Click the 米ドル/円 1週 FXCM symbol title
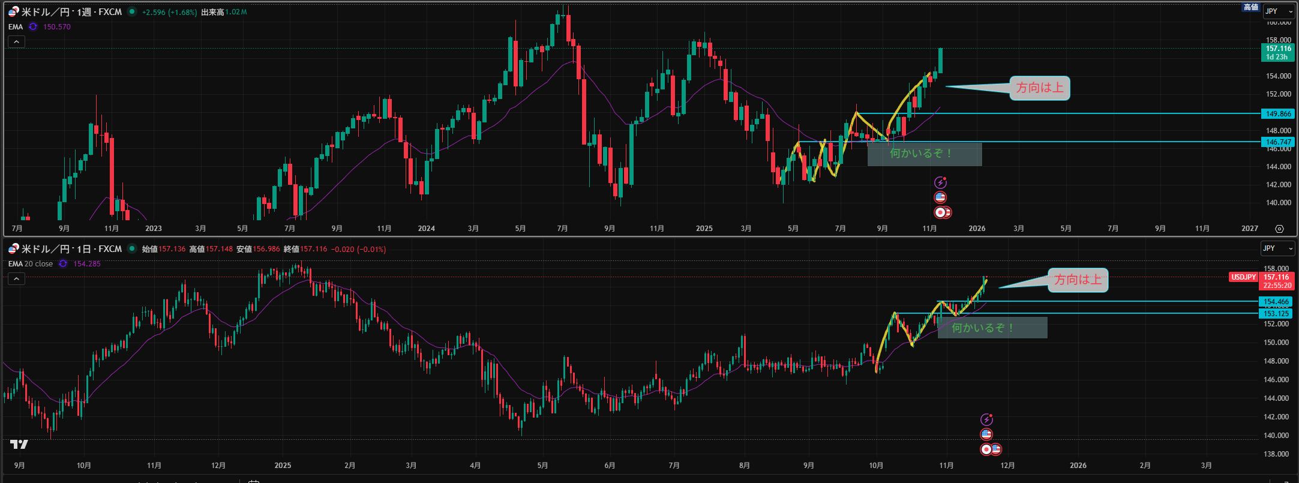Viewport: 1299px width, 483px height. point(71,12)
